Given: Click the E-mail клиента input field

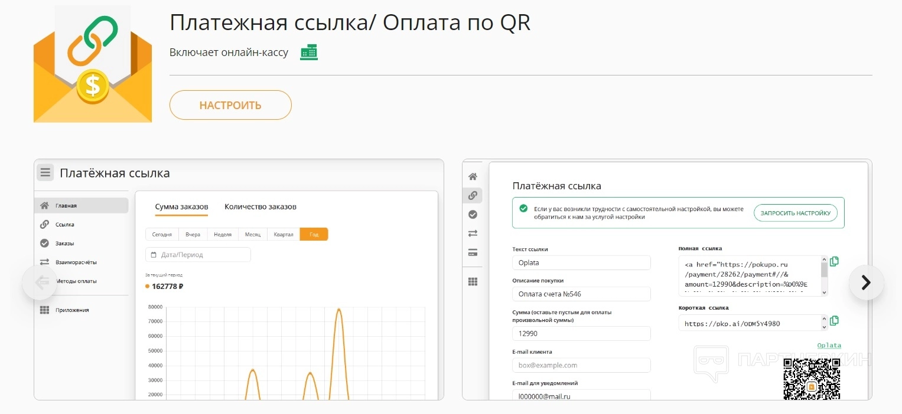Looking at the screenshot, I should point(581,365).
